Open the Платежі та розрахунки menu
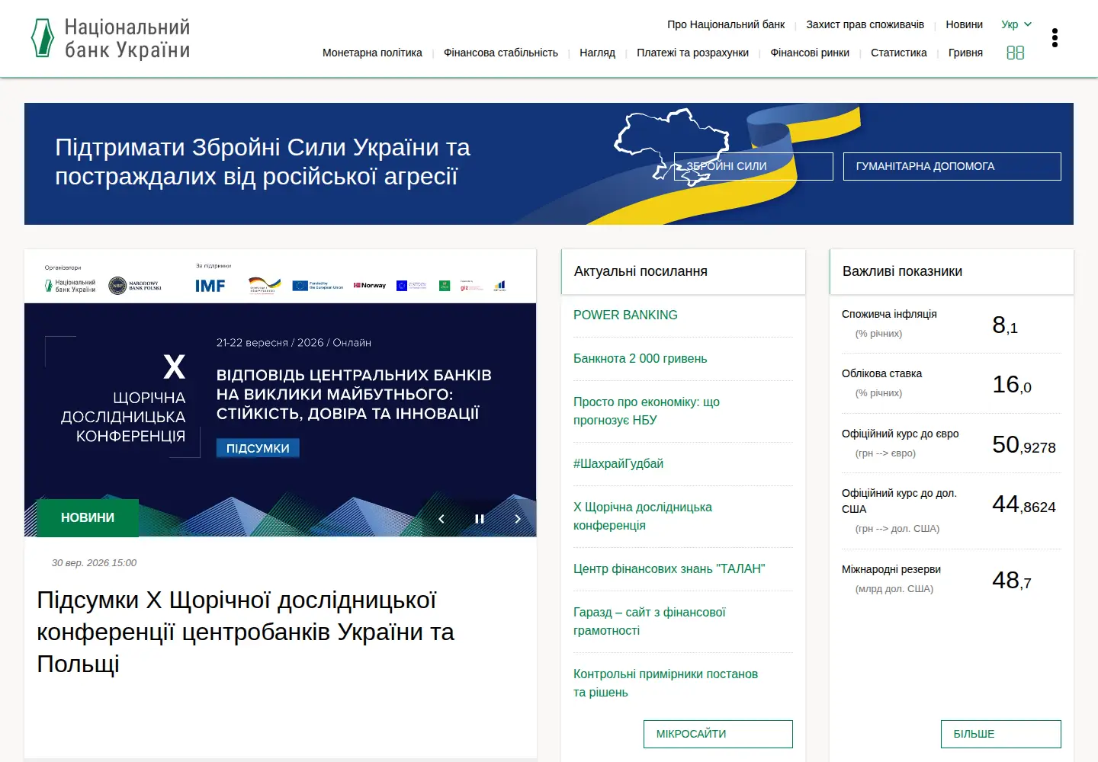 [x=692, y=53]
